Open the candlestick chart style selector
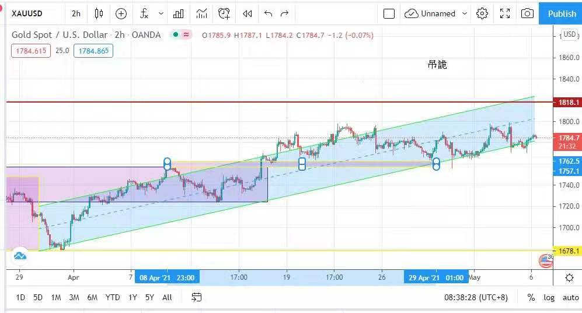This screenshot has width=582, height=313. tap(99, 13)
